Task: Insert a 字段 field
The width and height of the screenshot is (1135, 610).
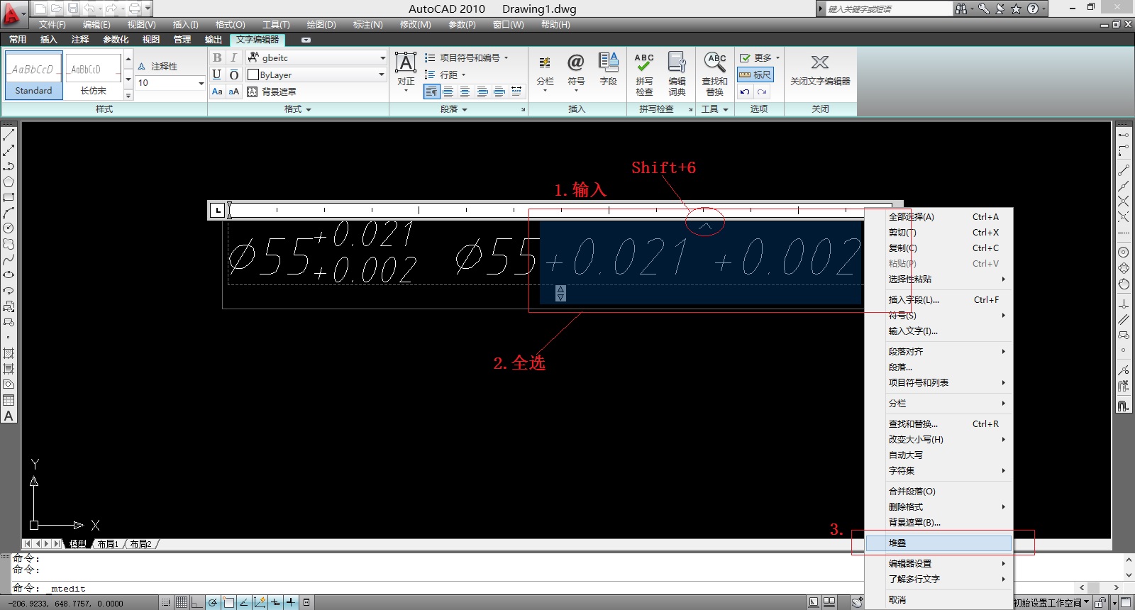Action: (608, 71)
